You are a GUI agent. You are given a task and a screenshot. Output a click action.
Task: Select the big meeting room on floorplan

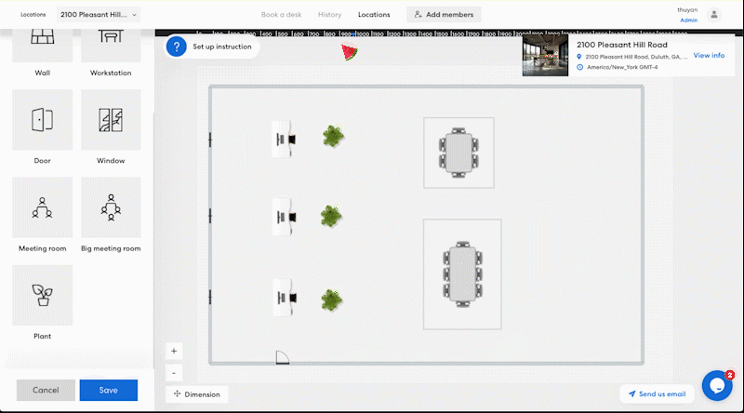coord(462,274)
